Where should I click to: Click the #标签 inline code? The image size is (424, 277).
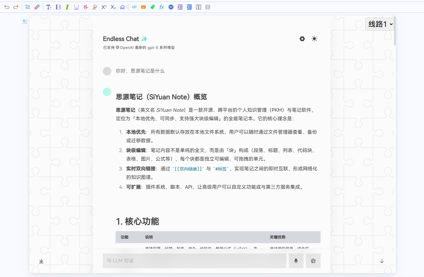221,169
